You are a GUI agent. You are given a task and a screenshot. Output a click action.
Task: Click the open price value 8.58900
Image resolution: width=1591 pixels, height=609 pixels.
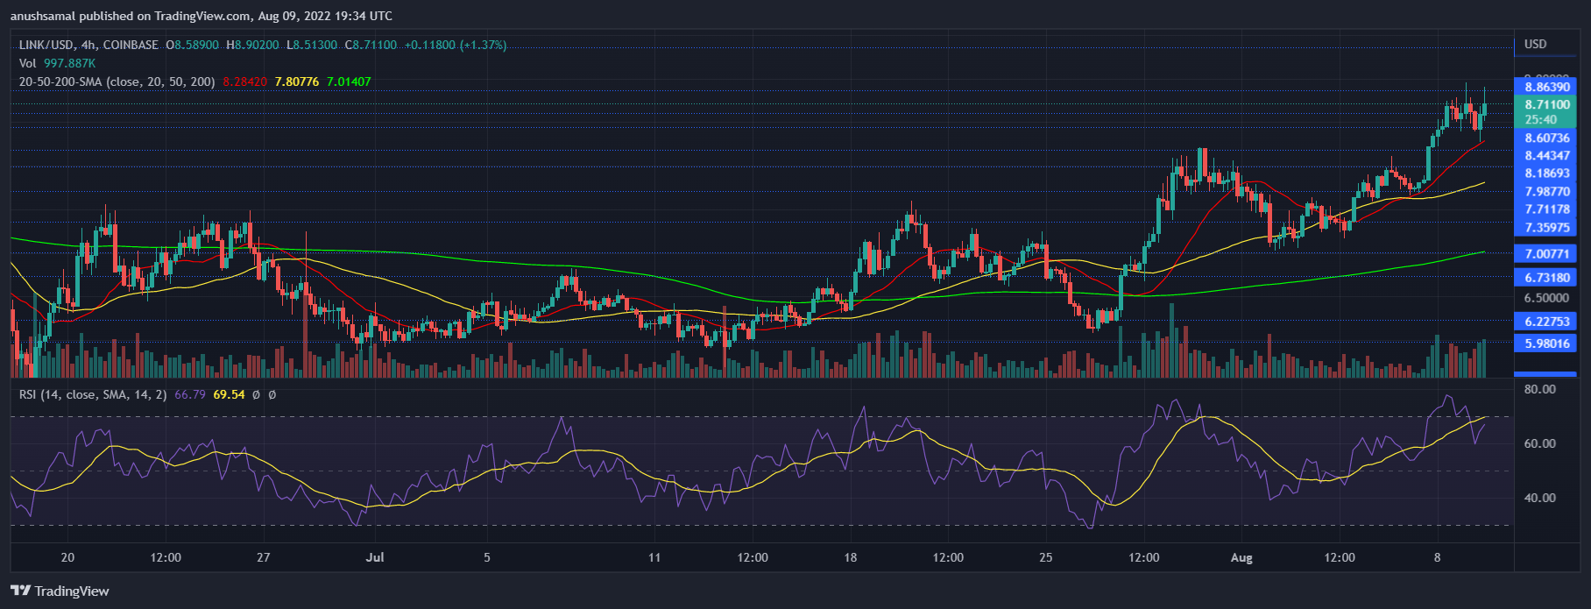(198, 45)
